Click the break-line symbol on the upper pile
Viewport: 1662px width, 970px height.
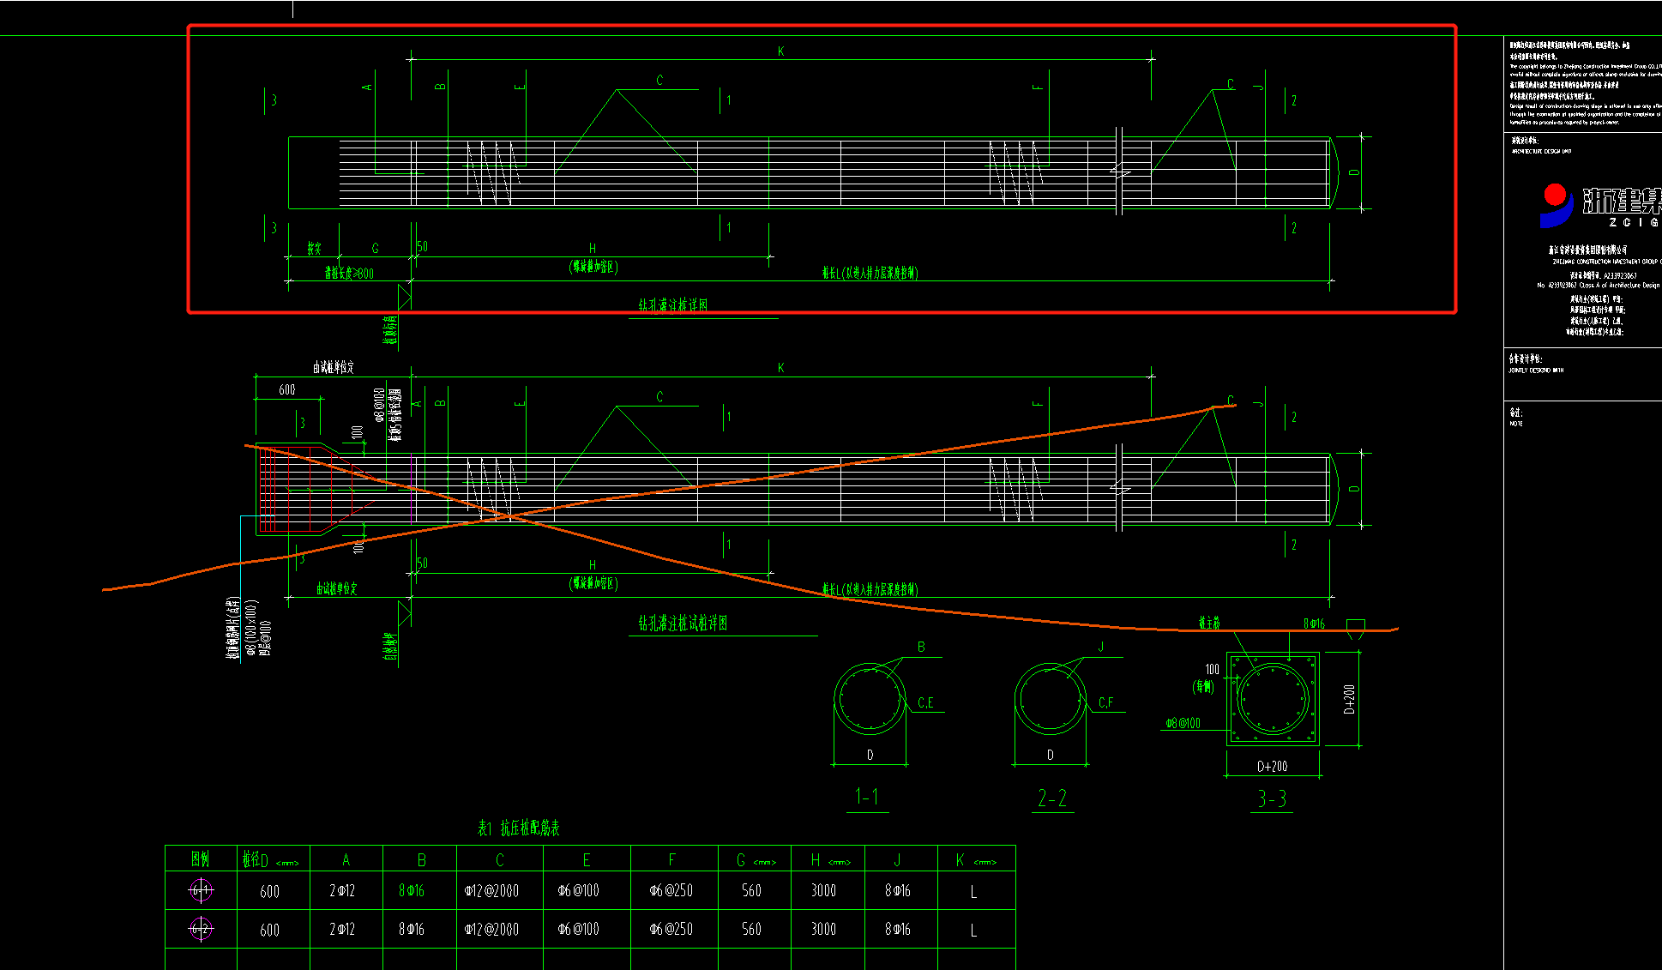(1119, 172)
